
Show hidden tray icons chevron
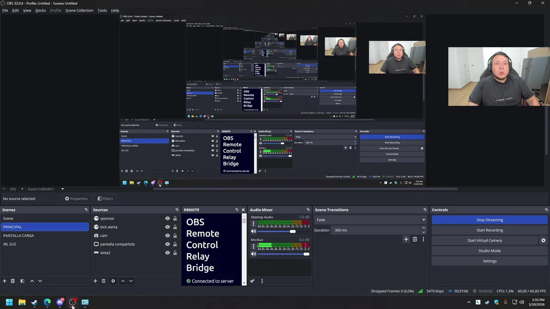click(x=469, y=302)
